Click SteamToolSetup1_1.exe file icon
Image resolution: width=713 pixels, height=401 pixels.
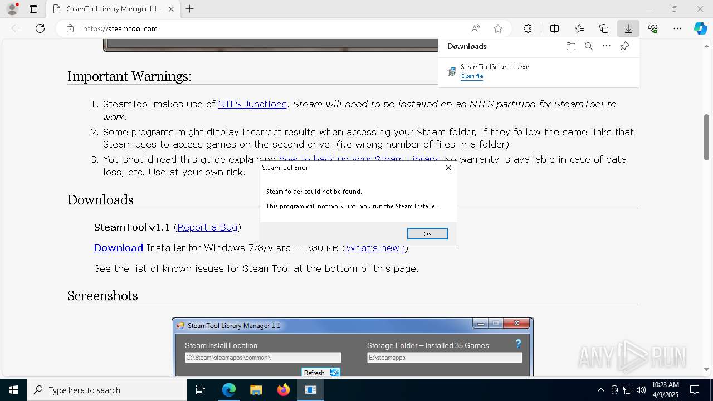pos(452,71)
